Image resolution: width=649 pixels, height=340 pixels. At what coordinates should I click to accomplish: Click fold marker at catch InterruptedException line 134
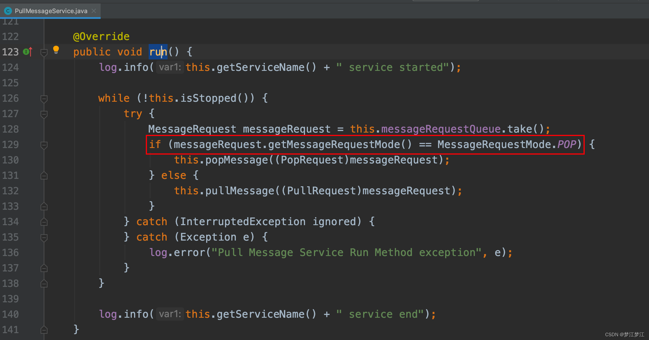(x=44, y=222)
